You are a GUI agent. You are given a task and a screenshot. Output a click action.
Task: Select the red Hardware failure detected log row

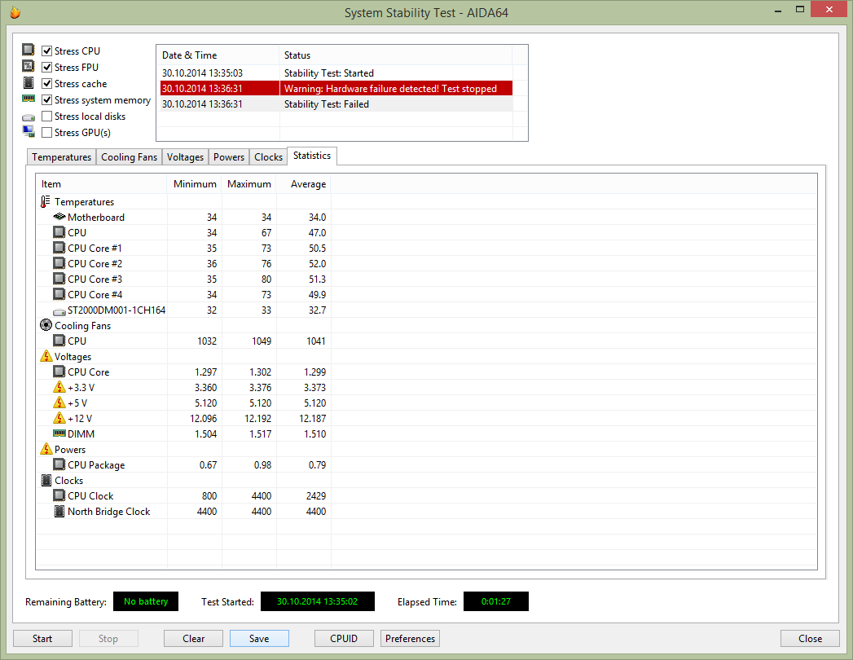336,88
